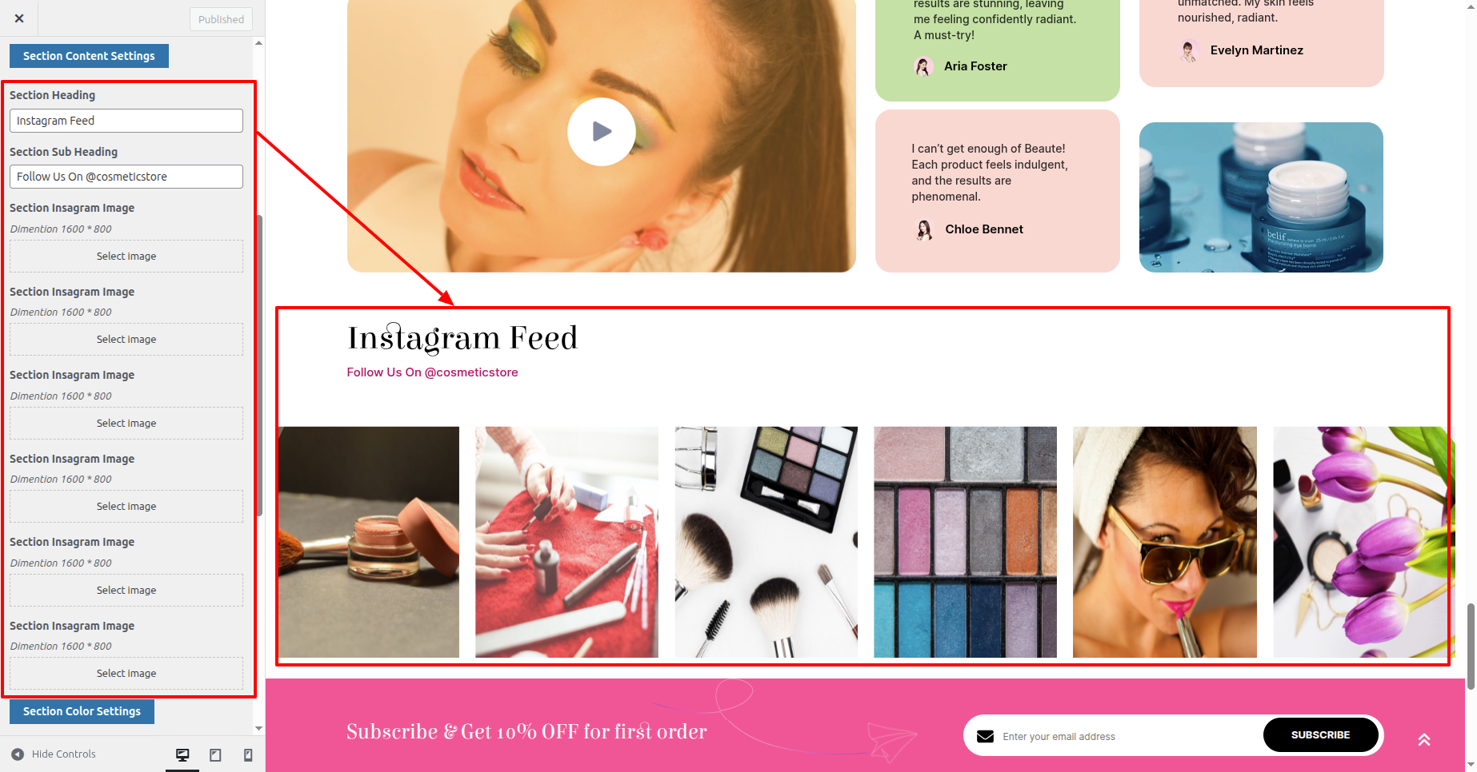
Task: Close the customizer with the X icon
Action: click(x=19, y=18)
